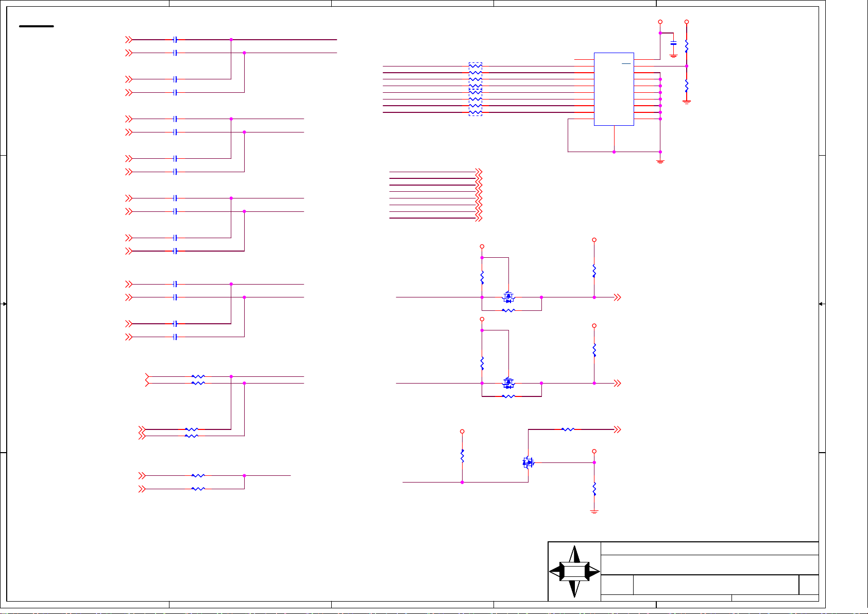868x614 pixels.
Task: Click the left border arrow marker
Action: 4,304
